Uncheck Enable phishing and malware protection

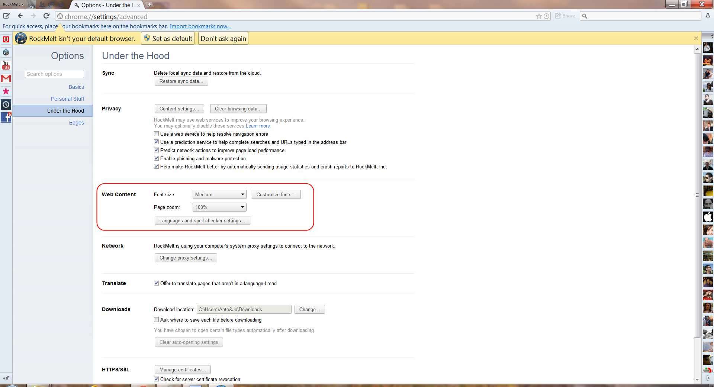pyautogui.click(x=157, y=158)
